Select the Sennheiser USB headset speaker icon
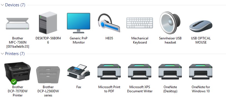Viewport: 226px width, 100px height. [170, 23]
